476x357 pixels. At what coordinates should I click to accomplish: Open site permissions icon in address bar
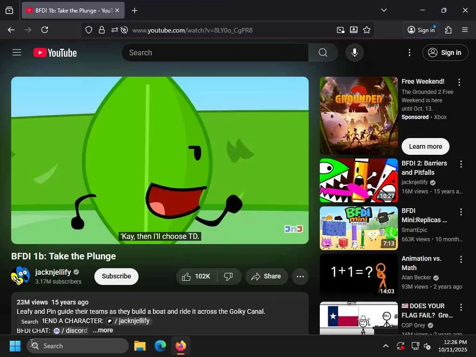[114, 30]
